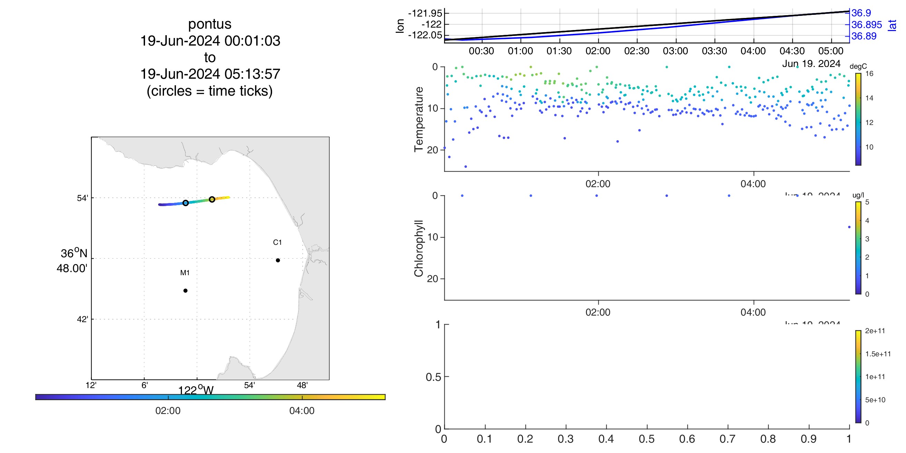Click the Temperature y-axis label

pos(418,119)
